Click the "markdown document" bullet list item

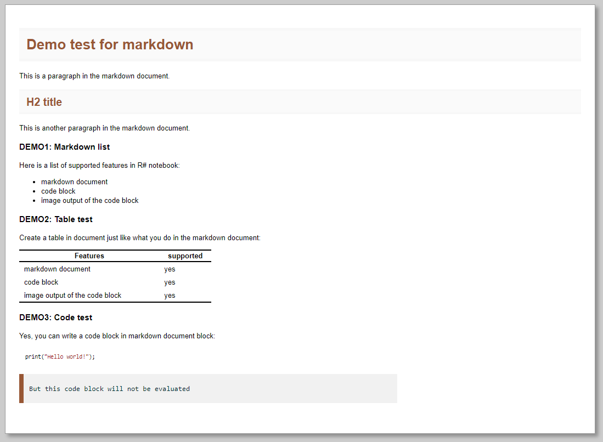click(x=74, y=182)
